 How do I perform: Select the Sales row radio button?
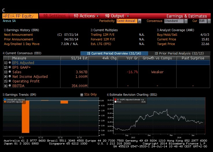[x=10, y=72]
